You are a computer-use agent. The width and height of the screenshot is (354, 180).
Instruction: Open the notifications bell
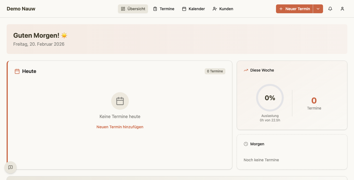click(330, 9)
